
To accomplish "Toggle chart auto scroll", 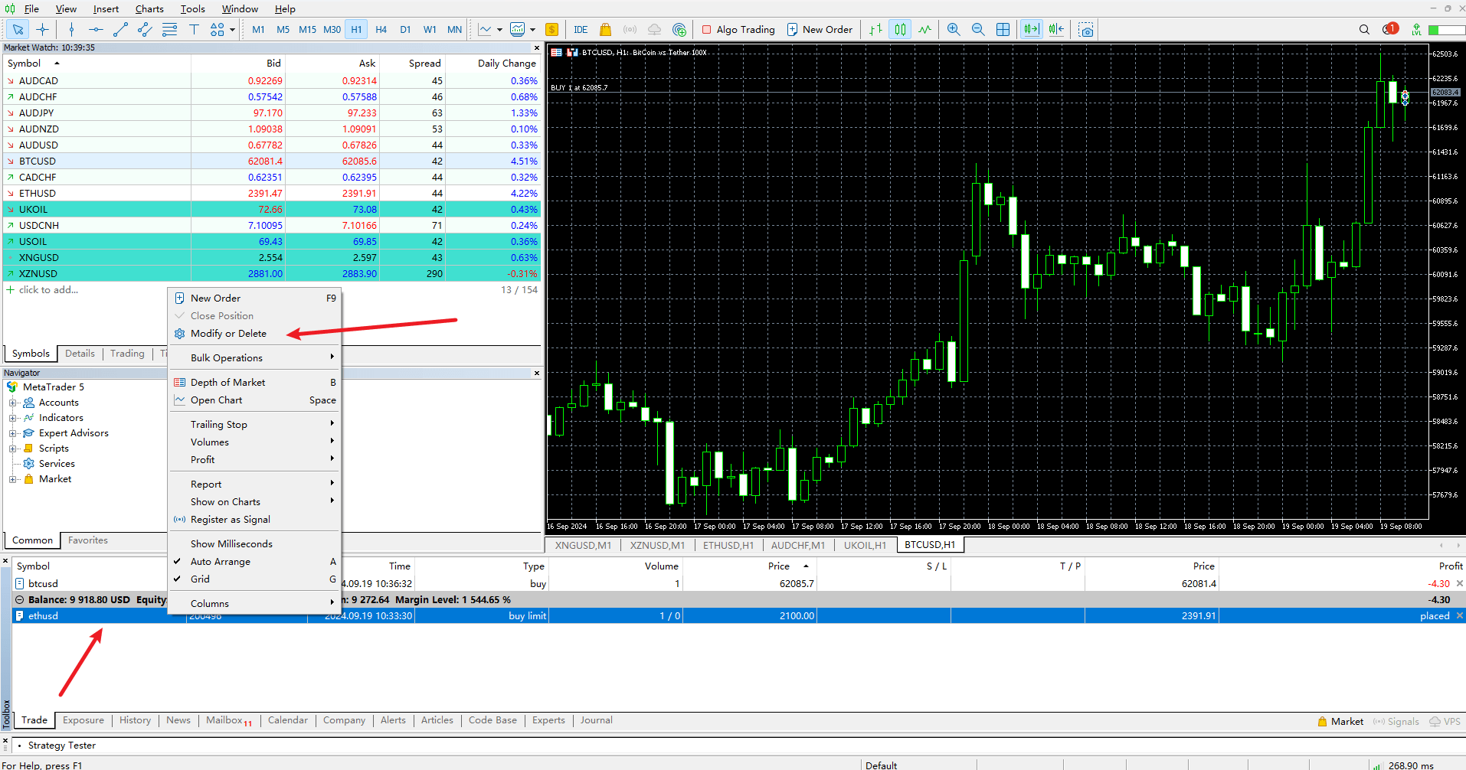I will [x=1032, y=30].
